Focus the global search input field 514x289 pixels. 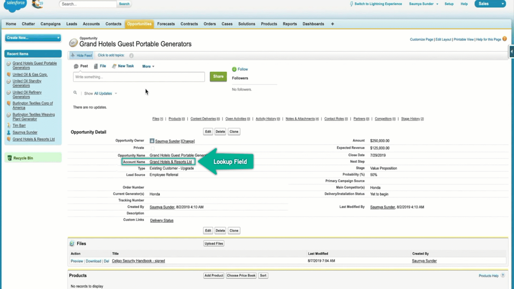[88, 4]
